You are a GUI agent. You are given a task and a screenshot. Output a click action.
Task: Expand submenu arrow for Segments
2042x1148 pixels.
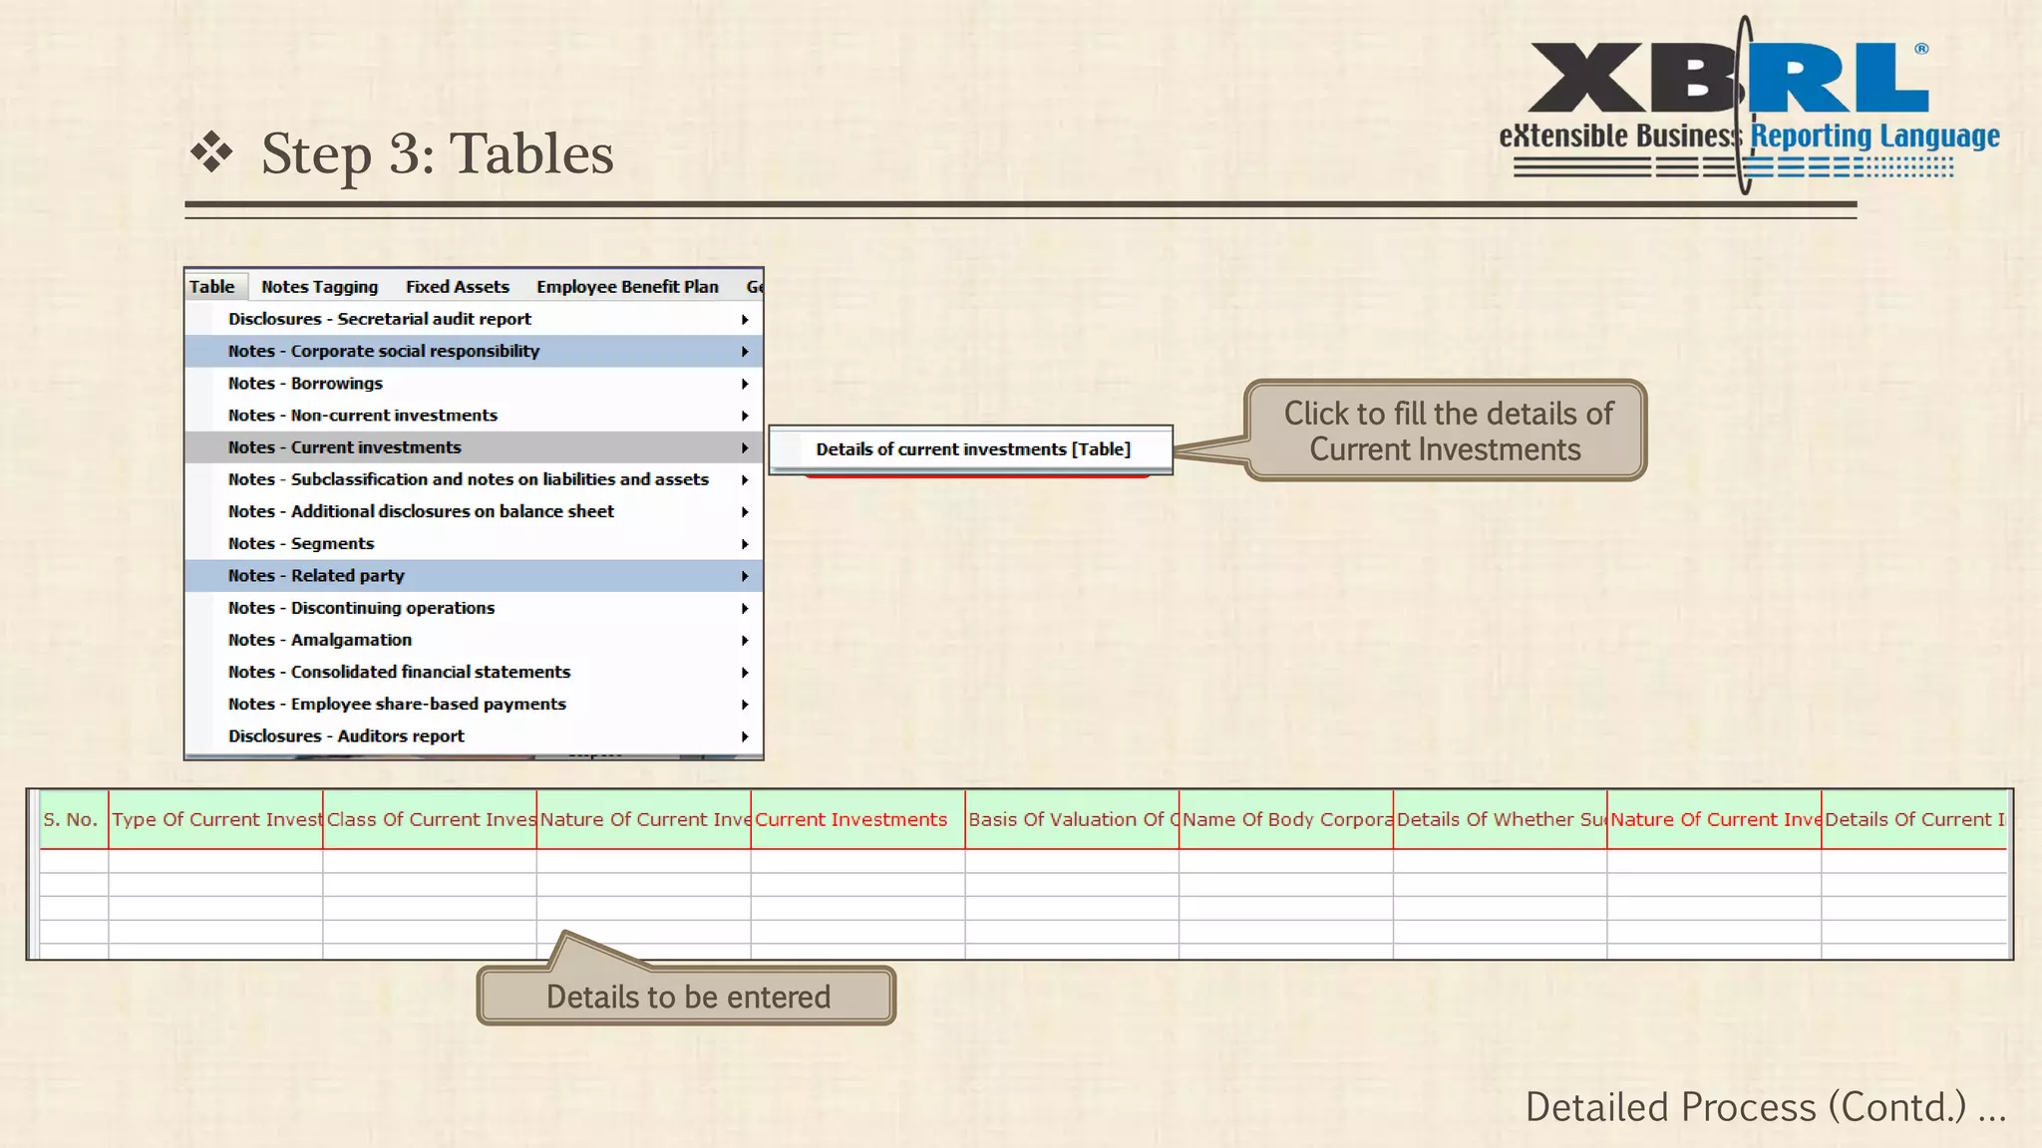(745, 544)
